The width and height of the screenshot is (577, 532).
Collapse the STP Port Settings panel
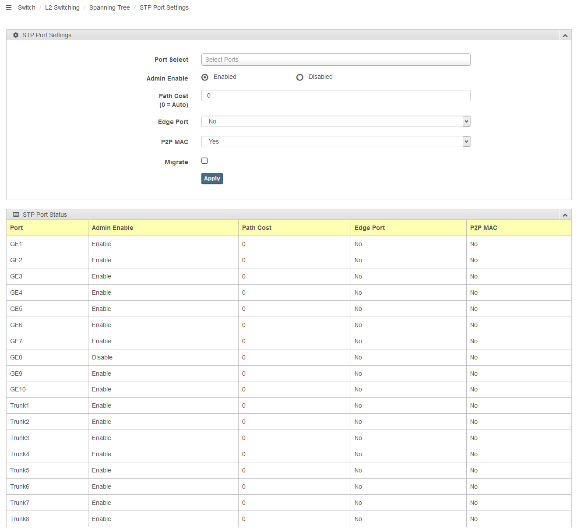tap(565, 35)
